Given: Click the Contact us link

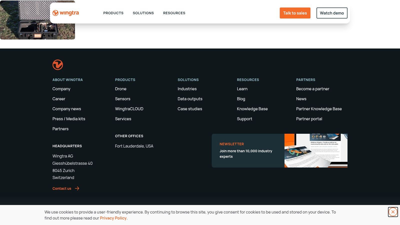Looking at the screenshot, I should [62, 188].
